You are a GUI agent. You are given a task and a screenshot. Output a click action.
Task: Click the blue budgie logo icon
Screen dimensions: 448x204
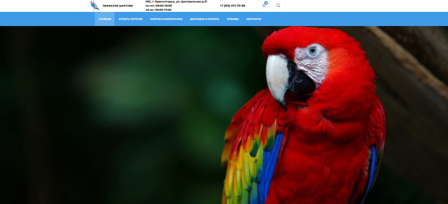94,6
